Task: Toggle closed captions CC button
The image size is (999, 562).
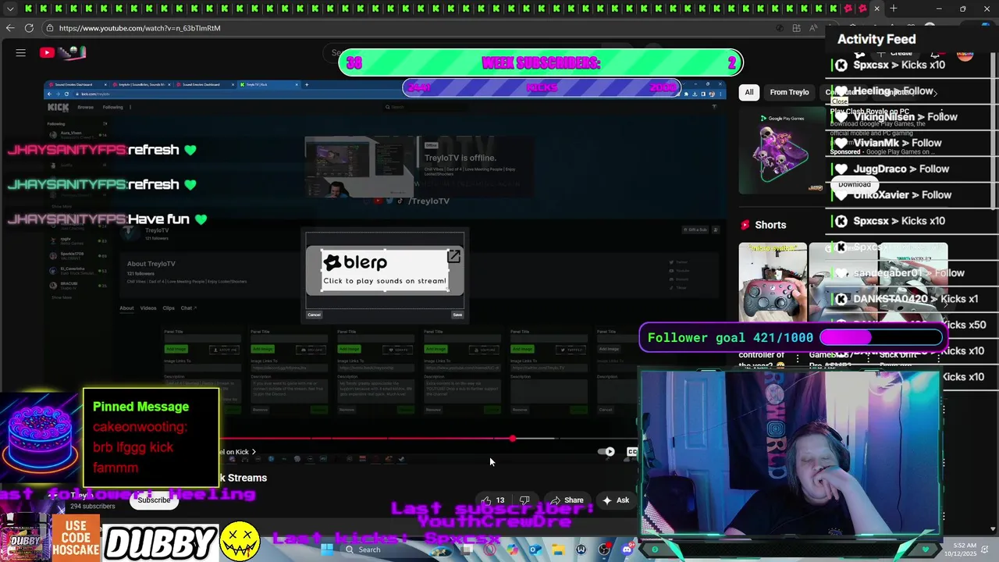Action: (632, 452)
